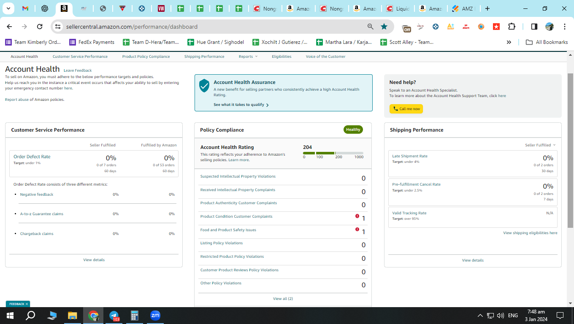Open the Eligibilities menu tab
This screenshot has height=324, width=574.
point(282,57)
